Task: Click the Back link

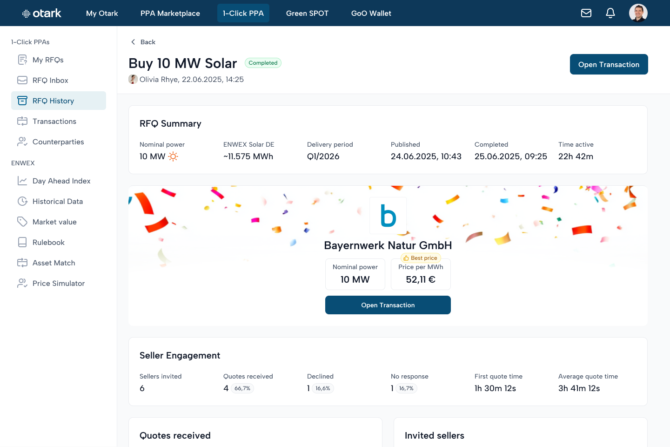Action: coord(143,42)
